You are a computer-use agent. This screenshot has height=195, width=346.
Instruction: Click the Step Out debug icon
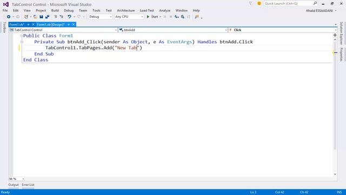click(189, 17)
